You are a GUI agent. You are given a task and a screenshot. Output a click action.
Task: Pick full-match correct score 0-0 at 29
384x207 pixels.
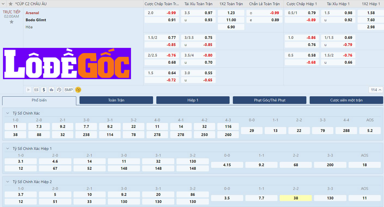(x=252, y=131)
